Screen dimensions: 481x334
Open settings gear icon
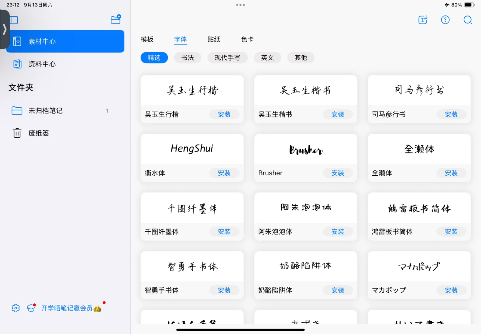point(16,308)
